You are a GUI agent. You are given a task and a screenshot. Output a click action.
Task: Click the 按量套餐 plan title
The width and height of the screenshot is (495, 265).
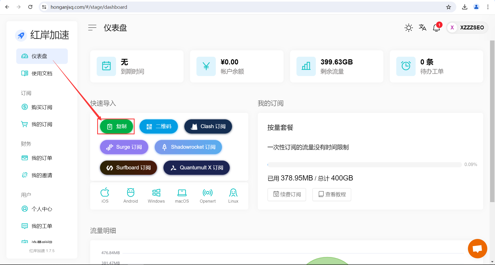tap(280, 127)
